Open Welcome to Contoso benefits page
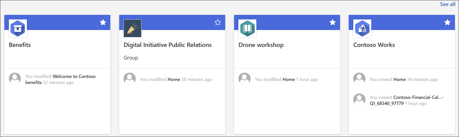This screenshot has width=459, height=137. pyautogui.click(x=61, y=79)
